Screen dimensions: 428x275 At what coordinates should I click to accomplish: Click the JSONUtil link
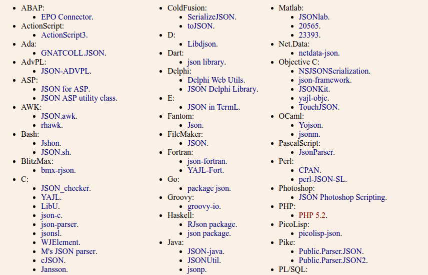point(203,260)
